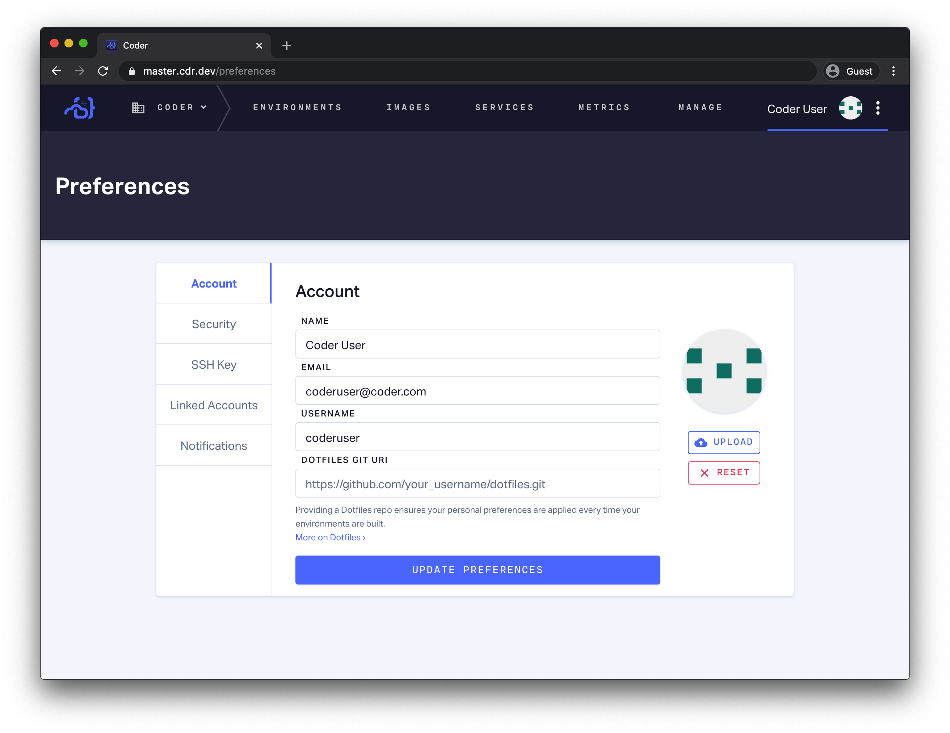
Task: Click the organization building icon
Action: point(138,108)
